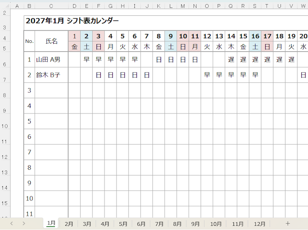Switch to the 3月 sheet tab
The height and width of the screenshot is (230, 308).
(87, 224)
